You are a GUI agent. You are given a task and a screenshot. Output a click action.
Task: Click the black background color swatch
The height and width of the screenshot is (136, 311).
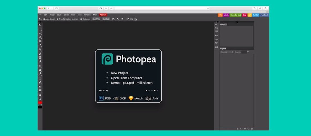coord(40,107)
